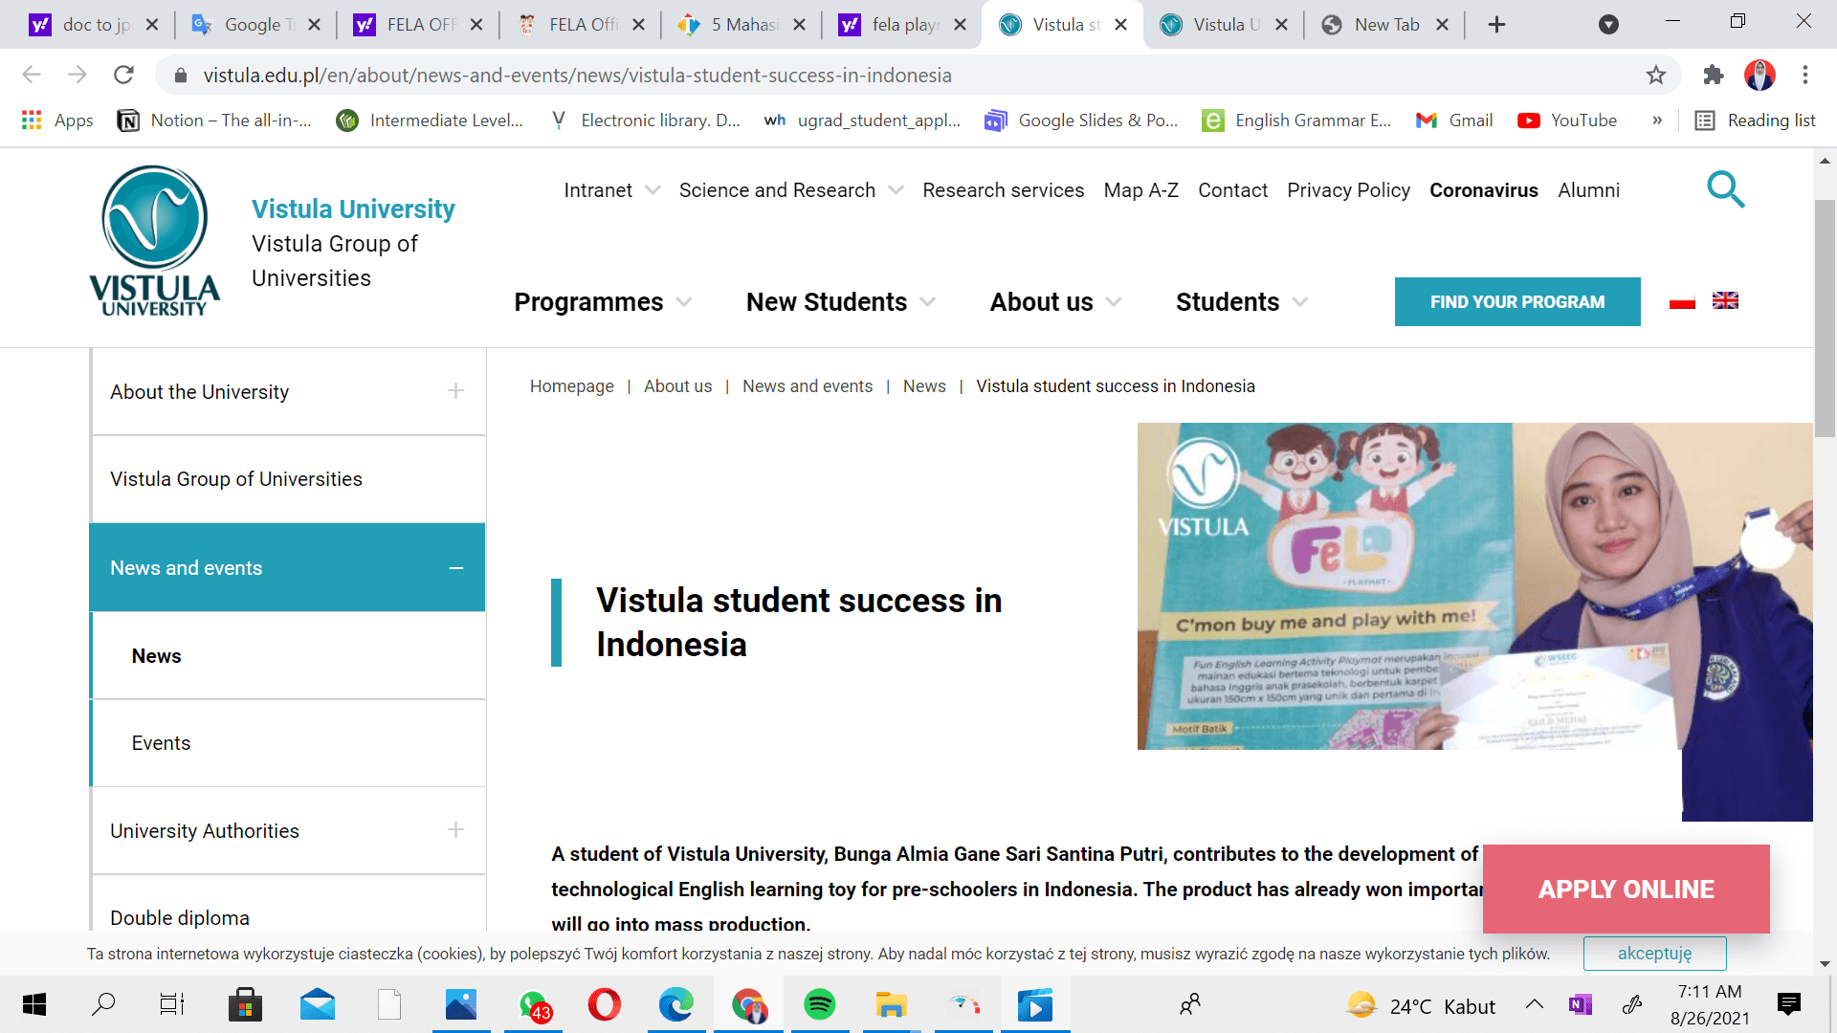Open File Explorer from the taskbar
The width and height of the screenshot is (1837, 1033).
coord(892,1004)
